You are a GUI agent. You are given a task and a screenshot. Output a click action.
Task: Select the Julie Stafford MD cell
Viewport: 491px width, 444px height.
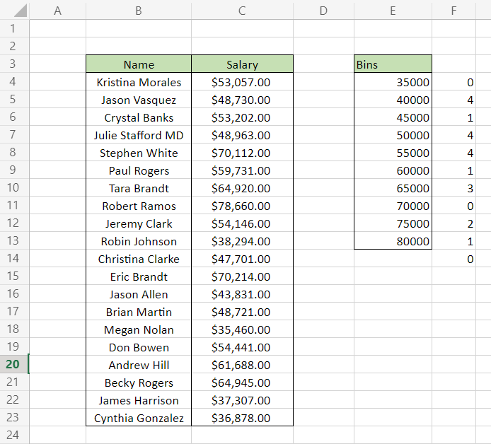(139, 135)
